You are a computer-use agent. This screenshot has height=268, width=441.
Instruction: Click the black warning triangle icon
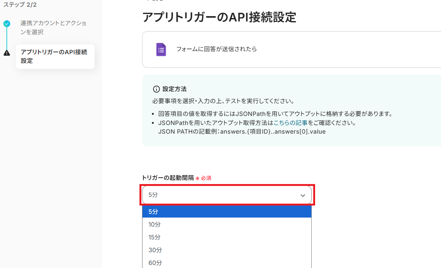click(x=7, y=53)
